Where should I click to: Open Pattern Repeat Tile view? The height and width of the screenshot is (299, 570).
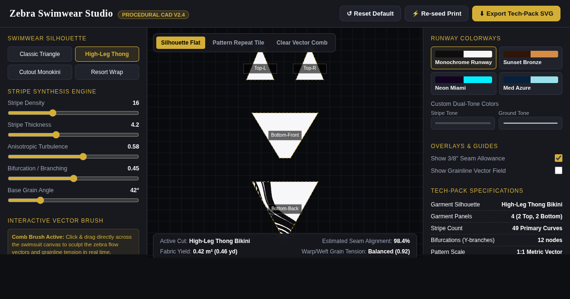pos(238,43)
